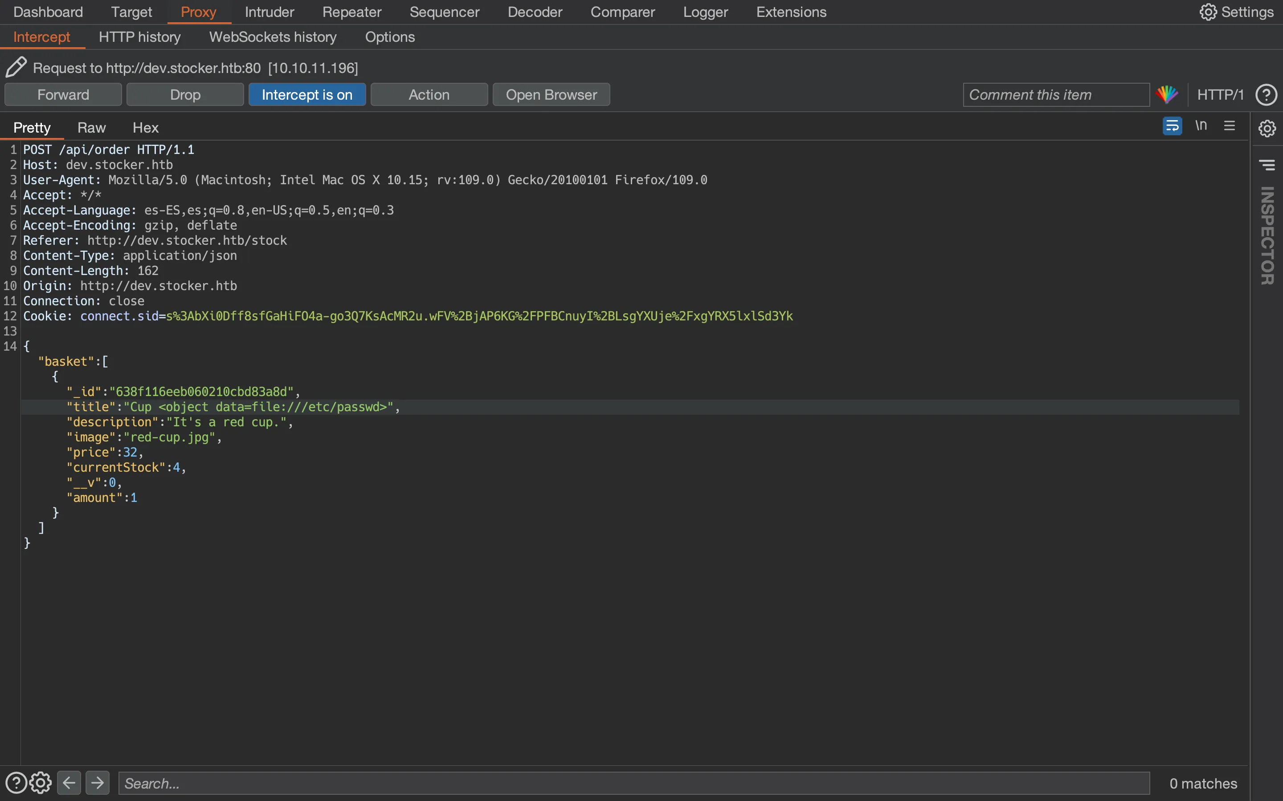Switch to the Comparer tab
Image resolution: width=1283 pixels, height=801 pixels.
point(623,12)
